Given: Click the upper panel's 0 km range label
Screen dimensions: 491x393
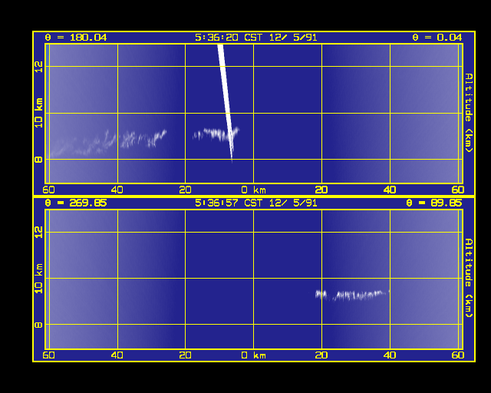Looking at the screenshot, I should [254, 190].
